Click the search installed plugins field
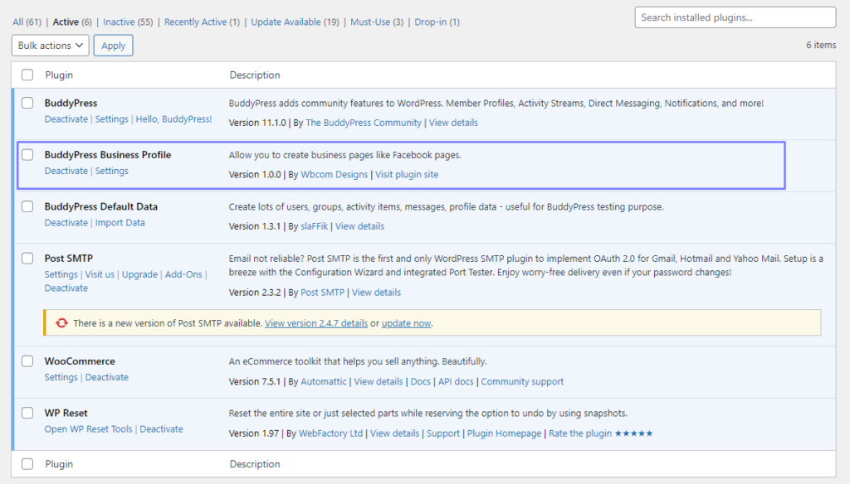850x484 pixels. tap(734, 17)
